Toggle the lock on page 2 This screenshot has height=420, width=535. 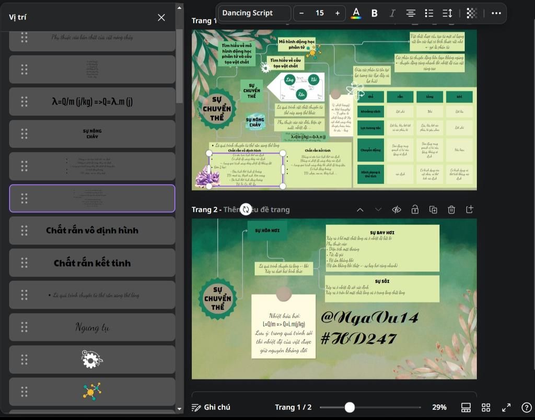pos(415,210)
